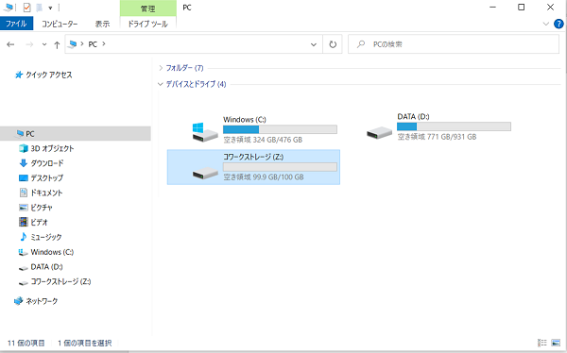Click the DATA (D:) usage bar
Screen dimensions: 567x353
tap(454, 126)
